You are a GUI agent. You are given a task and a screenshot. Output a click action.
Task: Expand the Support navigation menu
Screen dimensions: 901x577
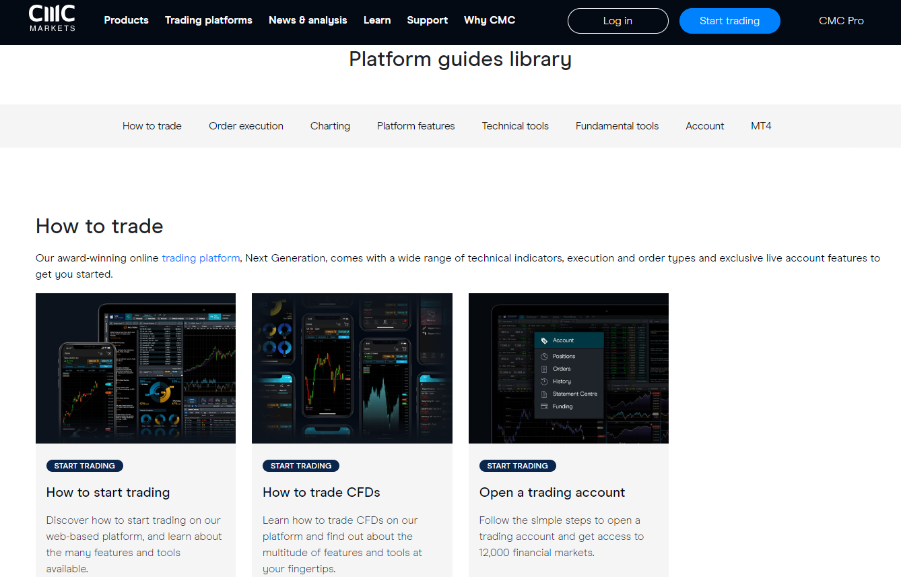pos(427,20)
